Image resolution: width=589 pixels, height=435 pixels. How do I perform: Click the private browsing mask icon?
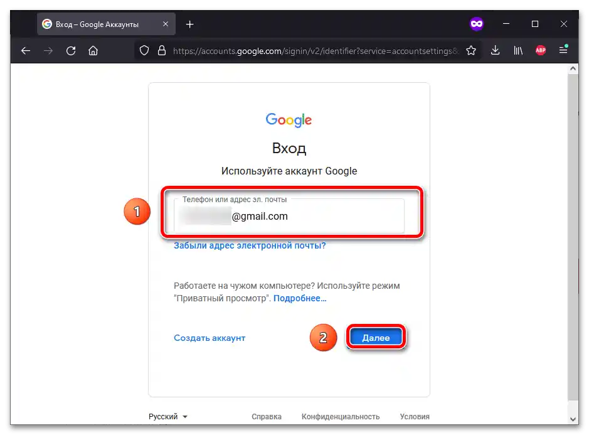477,24
